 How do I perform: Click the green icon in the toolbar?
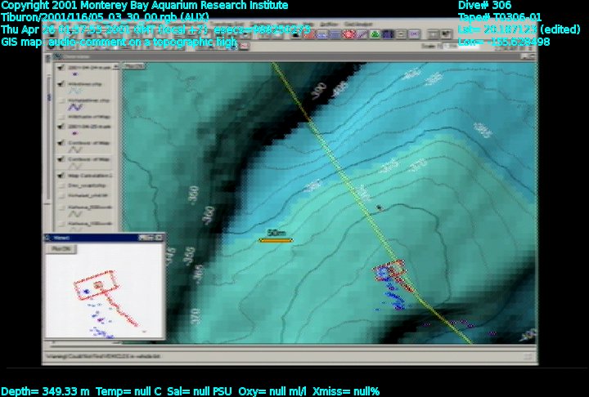pos(375,34)
